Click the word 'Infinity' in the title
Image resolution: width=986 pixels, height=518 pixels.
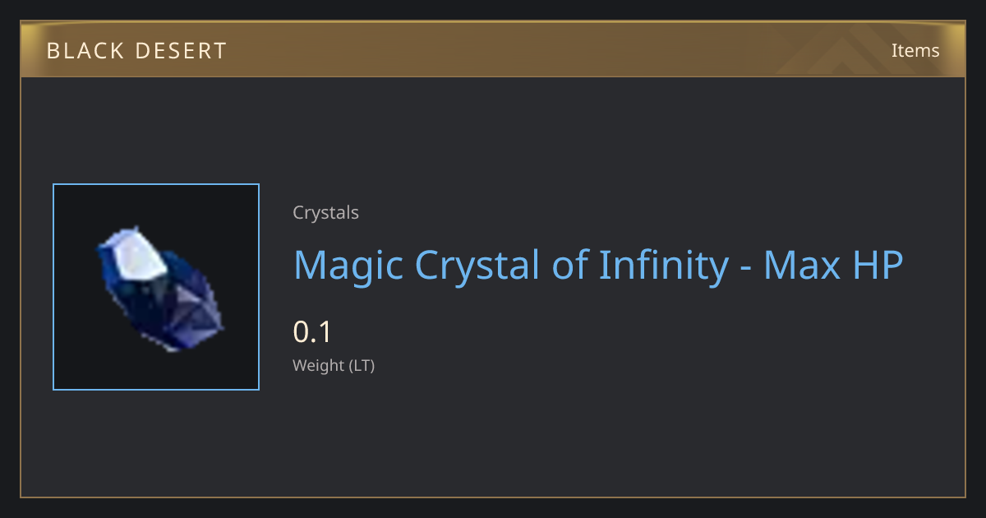pos(663,265)
